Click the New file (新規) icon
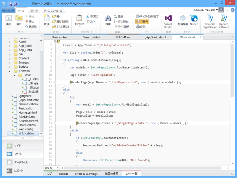 pos(47,18)
